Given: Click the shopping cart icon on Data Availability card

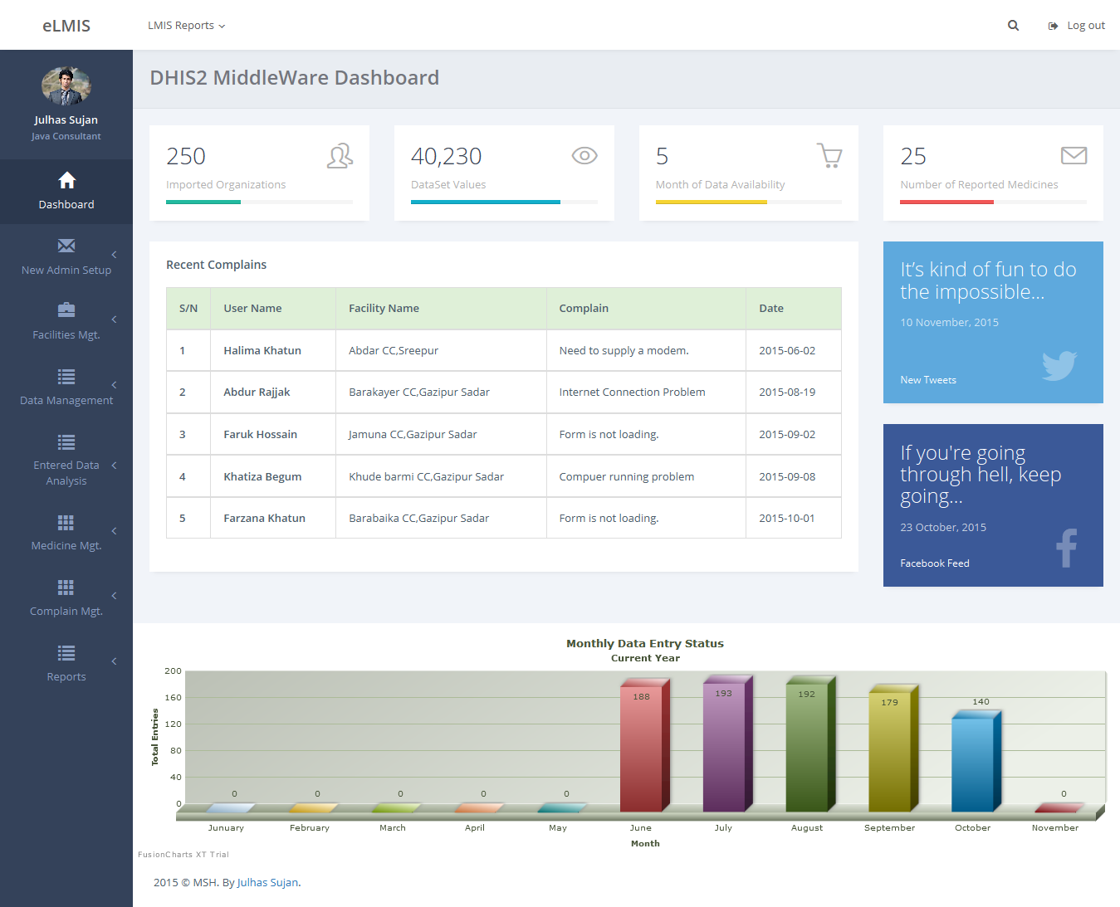Looking at the screenshot, I should (x=829, y=156).
